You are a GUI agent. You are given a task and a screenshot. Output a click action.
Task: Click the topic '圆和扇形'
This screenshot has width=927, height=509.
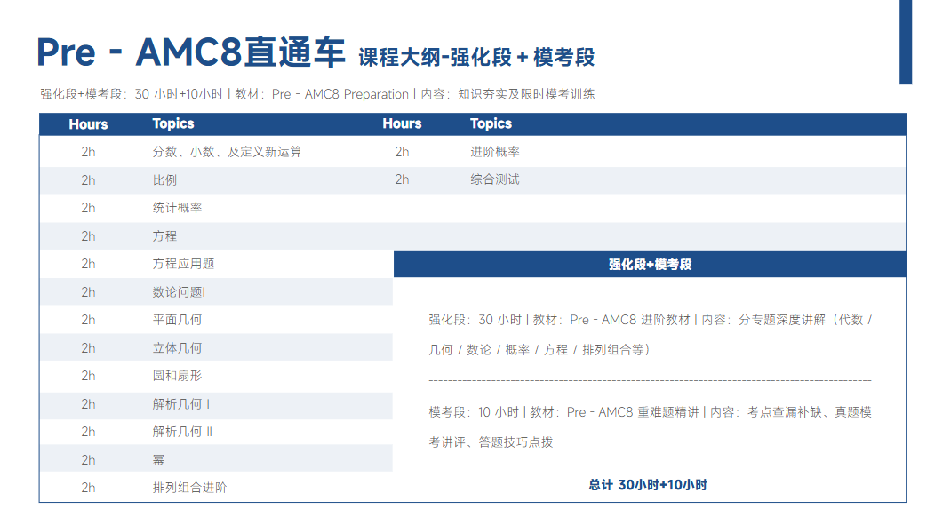click(x=177, y=376)
